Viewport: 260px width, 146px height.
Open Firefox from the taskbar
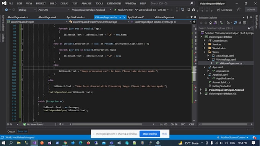[88, 143]
